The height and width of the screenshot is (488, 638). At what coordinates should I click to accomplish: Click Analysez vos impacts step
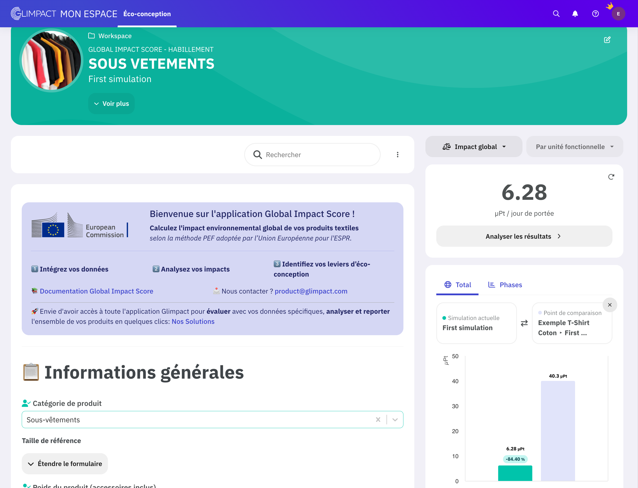191,269
